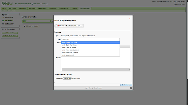Switch language to English
188x105 pixels.
point(179,2)
